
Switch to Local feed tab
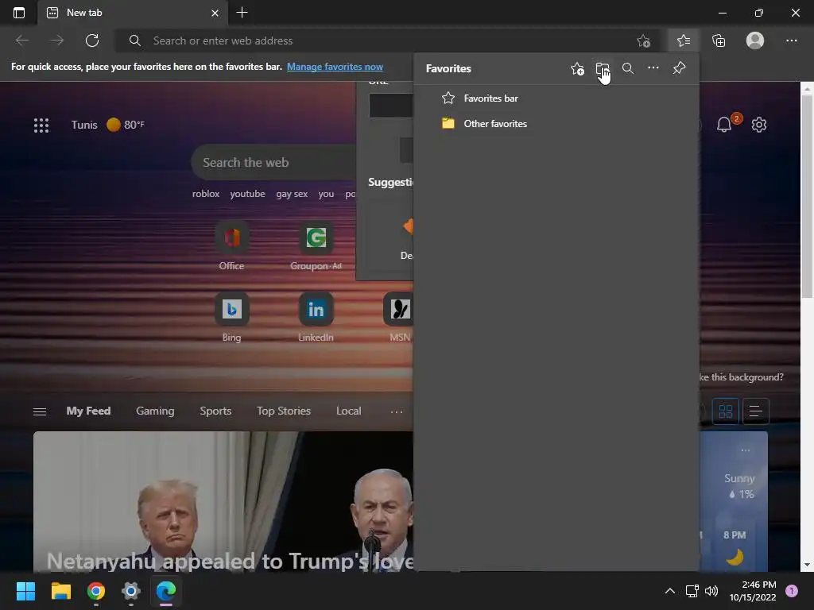coord(348,411)
